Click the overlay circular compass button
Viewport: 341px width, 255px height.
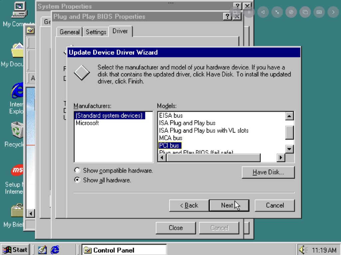(x=291, y=12)
